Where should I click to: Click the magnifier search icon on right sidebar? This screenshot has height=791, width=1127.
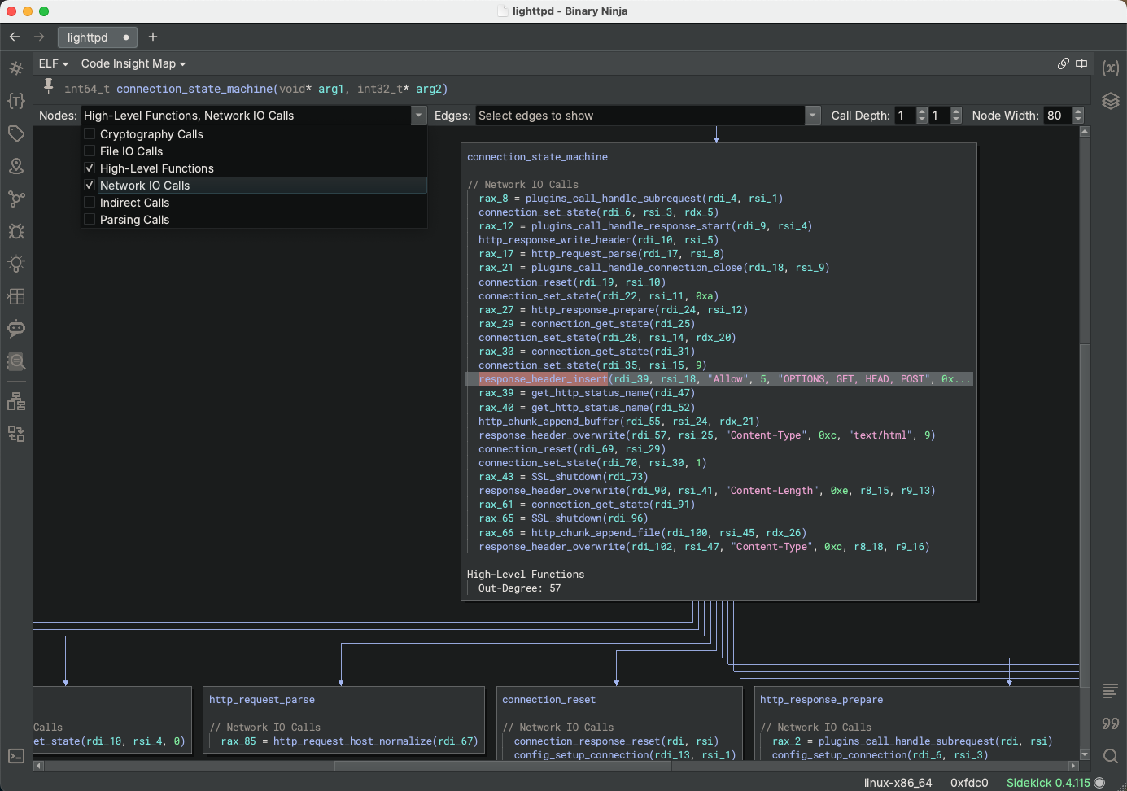click(x=1111, y=756)
